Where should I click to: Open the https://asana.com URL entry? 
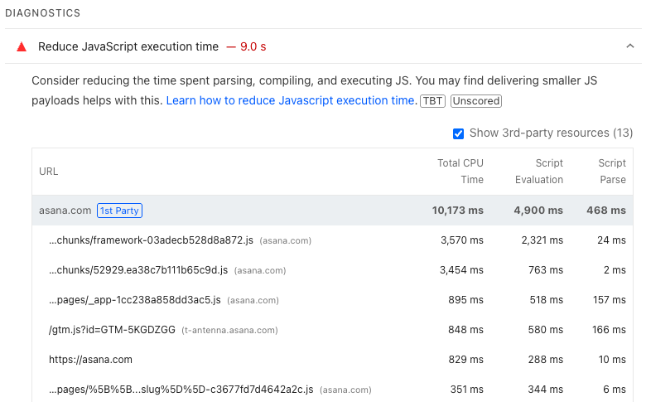tap(90, 360)
